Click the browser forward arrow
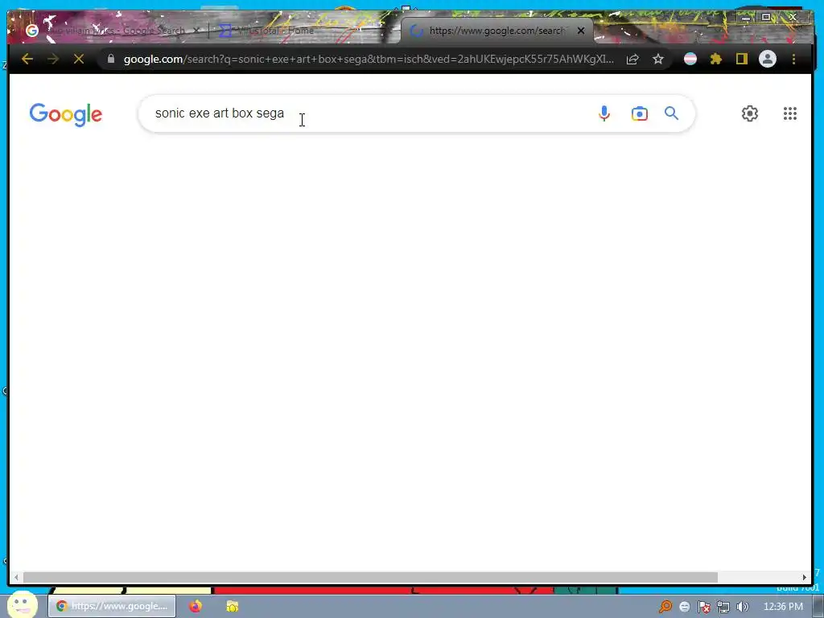The image size is (824, 618). tap(53, 59)
